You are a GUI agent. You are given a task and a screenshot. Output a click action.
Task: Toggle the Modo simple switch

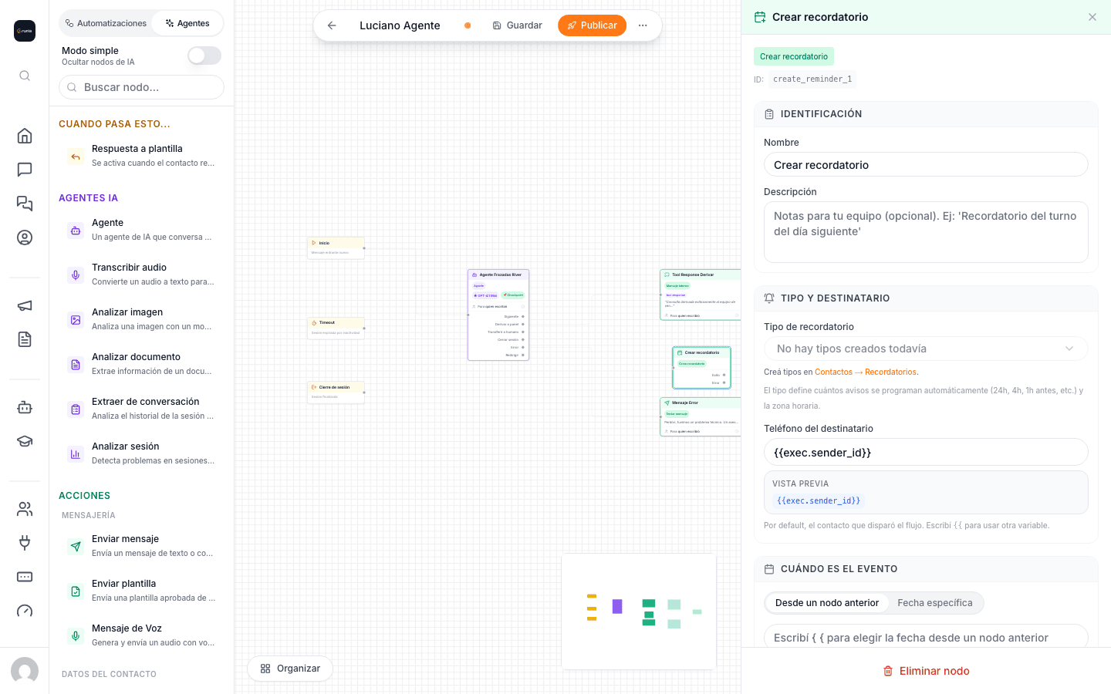[204, 56]
